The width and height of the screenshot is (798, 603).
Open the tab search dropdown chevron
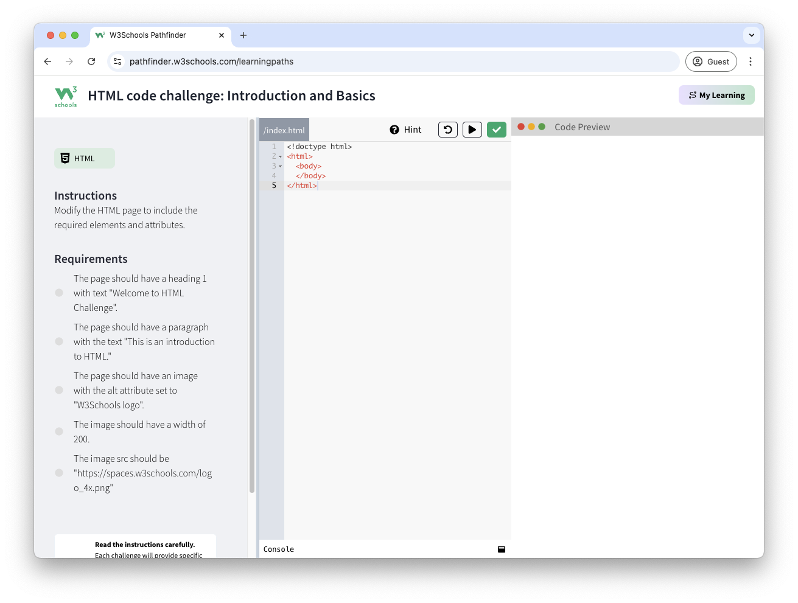pyautogui.click(x=751, y=35)
